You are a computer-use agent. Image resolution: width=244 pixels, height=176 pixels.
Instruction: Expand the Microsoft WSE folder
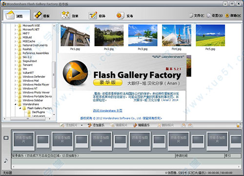tap(15, 26)
